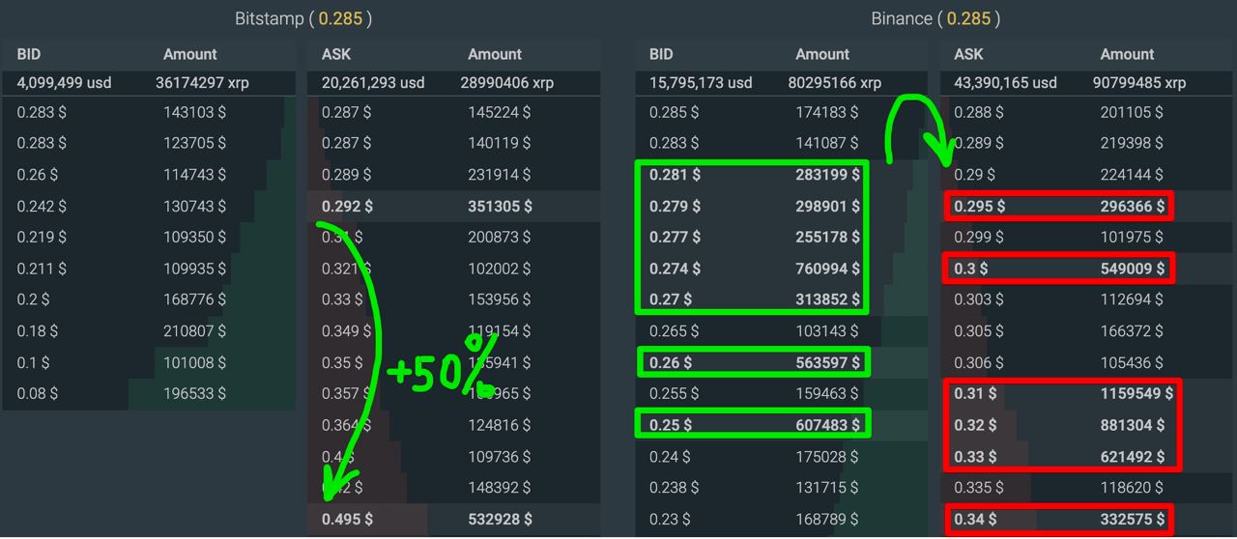
Task: Click ask amount 881304 $
Action: click(1133, 425)
